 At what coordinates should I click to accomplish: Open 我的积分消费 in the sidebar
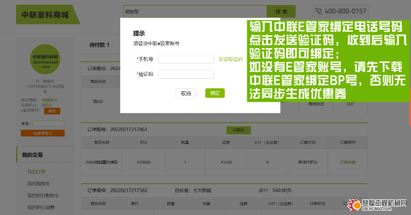(41, 207)
